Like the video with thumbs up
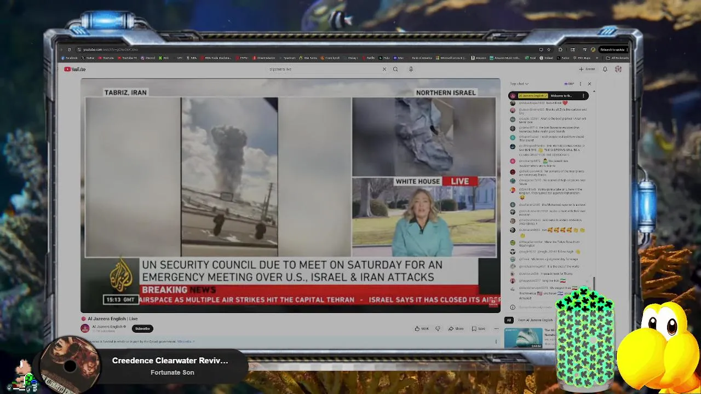The width and height of the screenshot is (701, 394). [x=422, y=328]
